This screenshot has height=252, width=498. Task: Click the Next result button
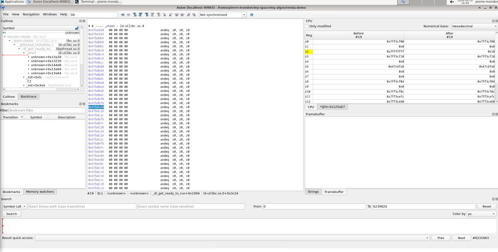(x=461, y=238)
